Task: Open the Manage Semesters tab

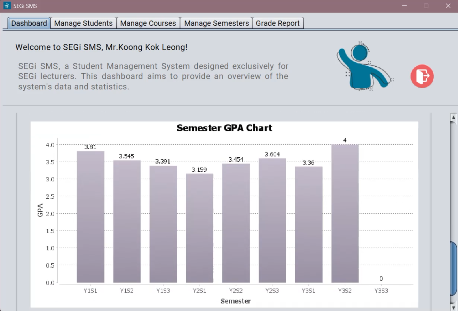Action: pyautogui.click(x=216, y=23)
